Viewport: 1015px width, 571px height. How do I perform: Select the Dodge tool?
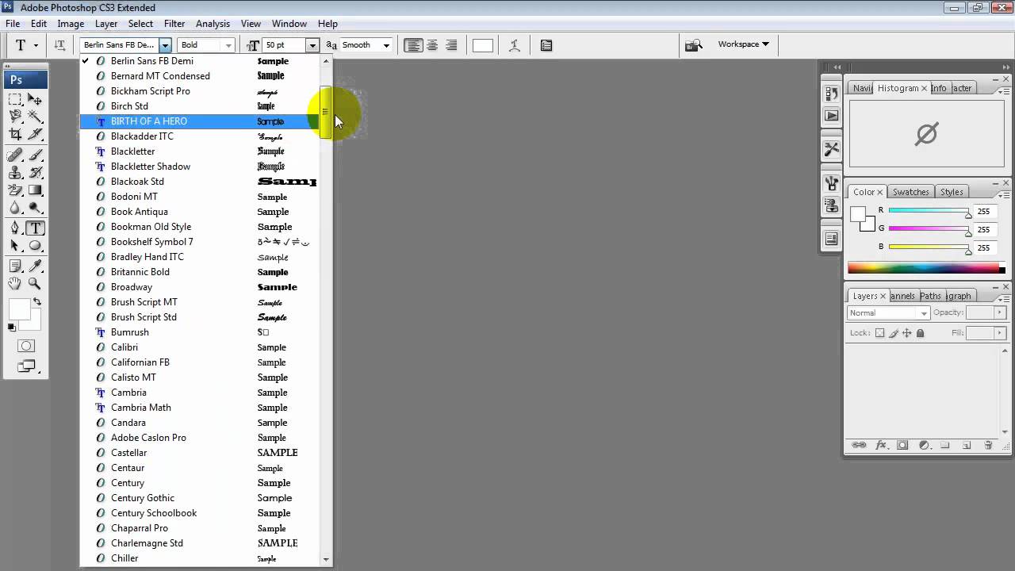point(35,208)
